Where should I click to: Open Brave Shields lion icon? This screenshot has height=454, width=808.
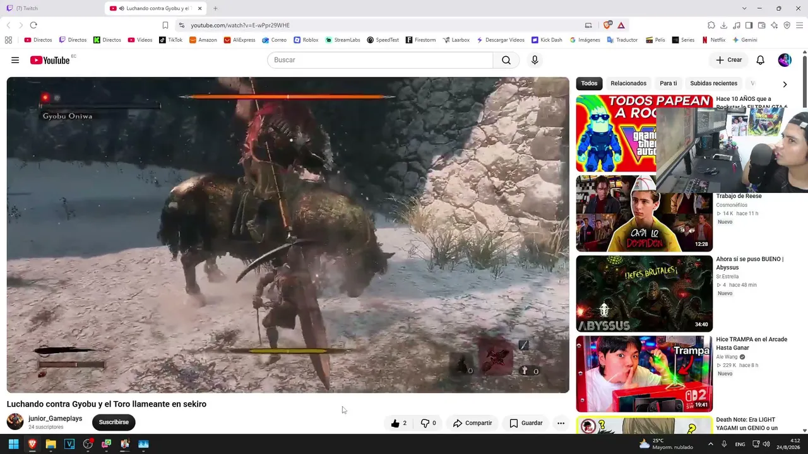pyautogui.click(x=607, y=25)
